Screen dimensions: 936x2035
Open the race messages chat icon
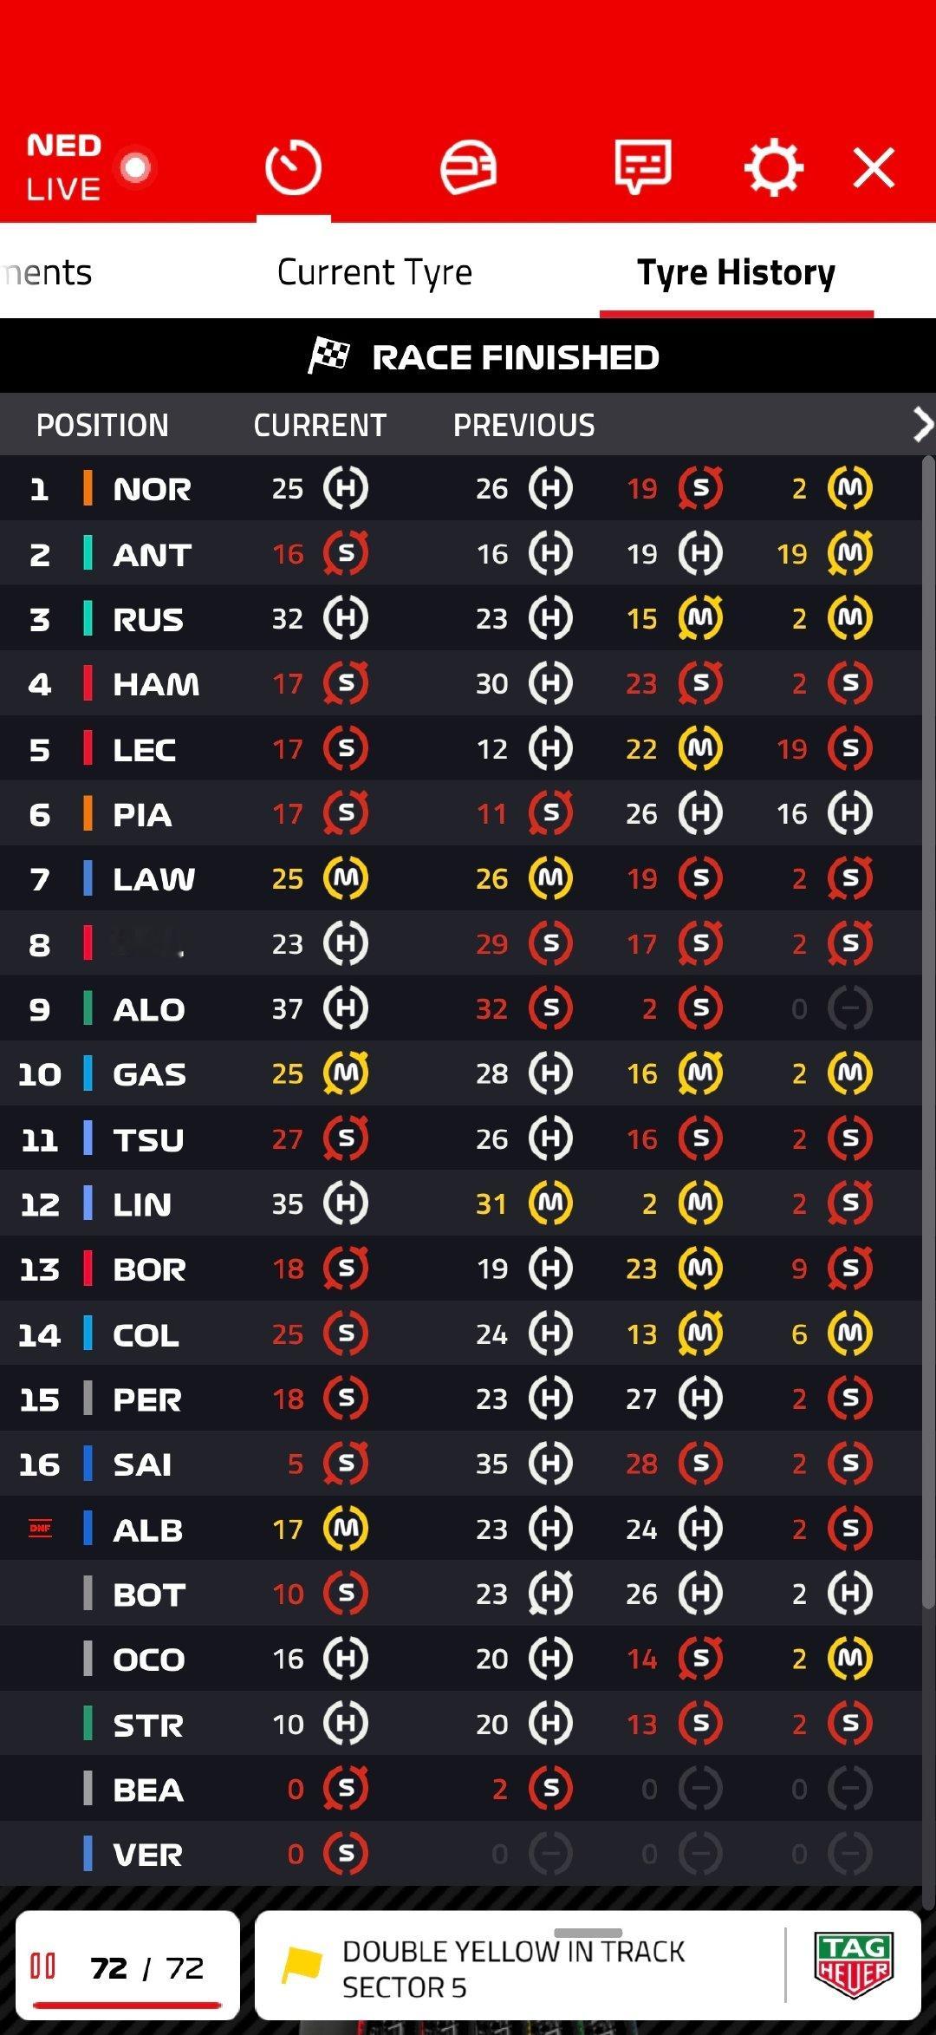coord(643,166)
